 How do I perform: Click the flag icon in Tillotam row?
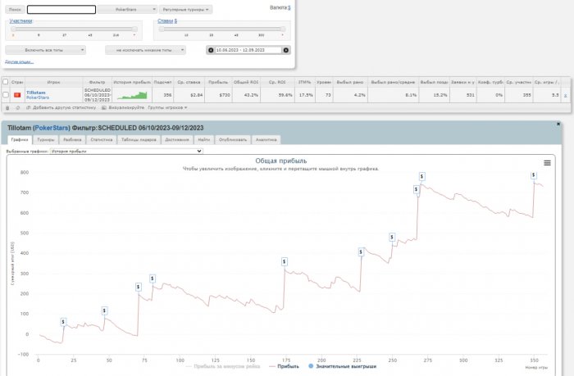[17, 95]
